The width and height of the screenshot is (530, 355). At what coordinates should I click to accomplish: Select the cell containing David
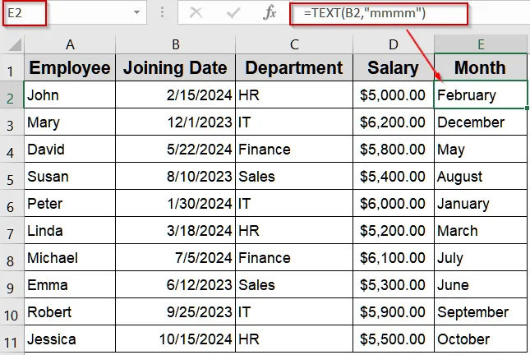pos(70,149)
